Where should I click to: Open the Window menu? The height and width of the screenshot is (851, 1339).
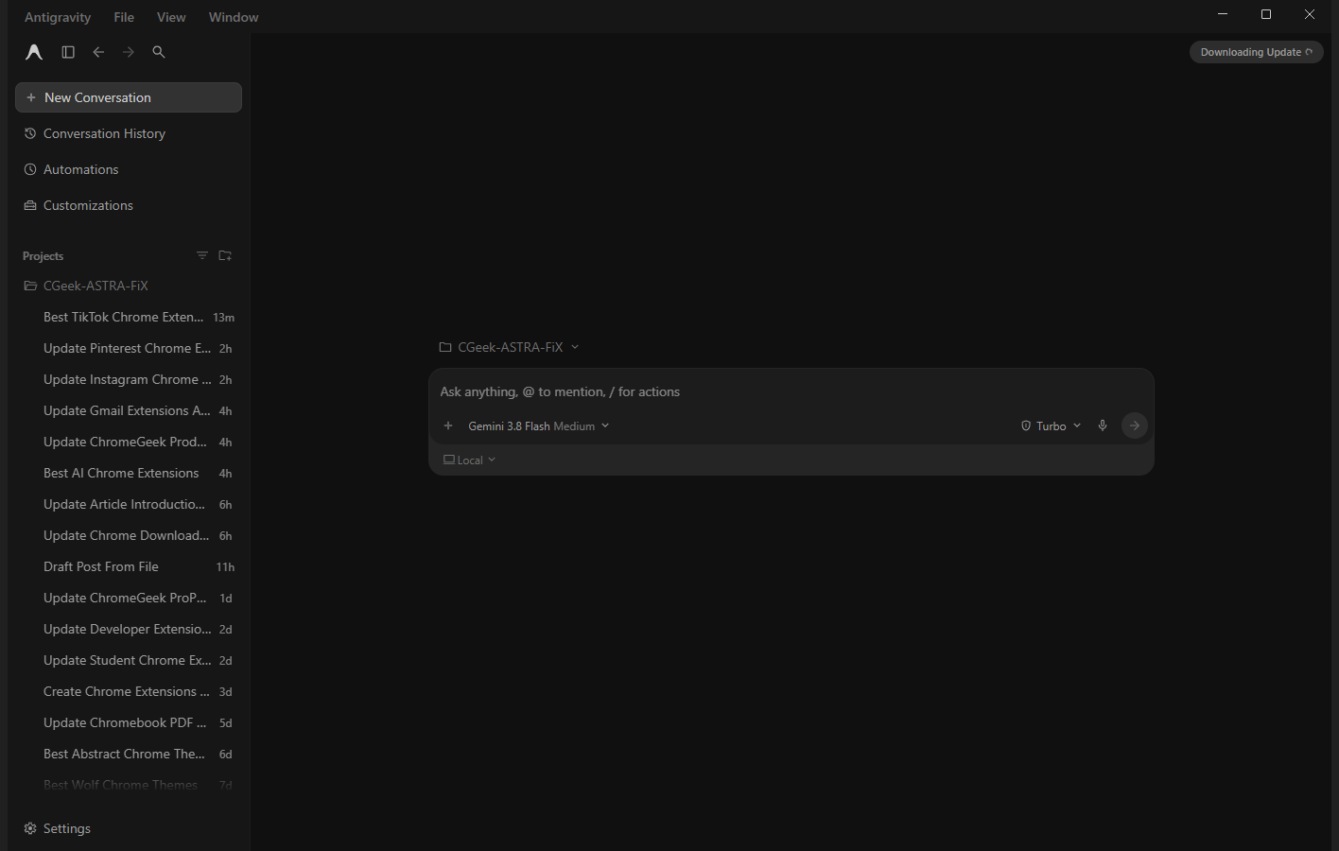(234, 17)
